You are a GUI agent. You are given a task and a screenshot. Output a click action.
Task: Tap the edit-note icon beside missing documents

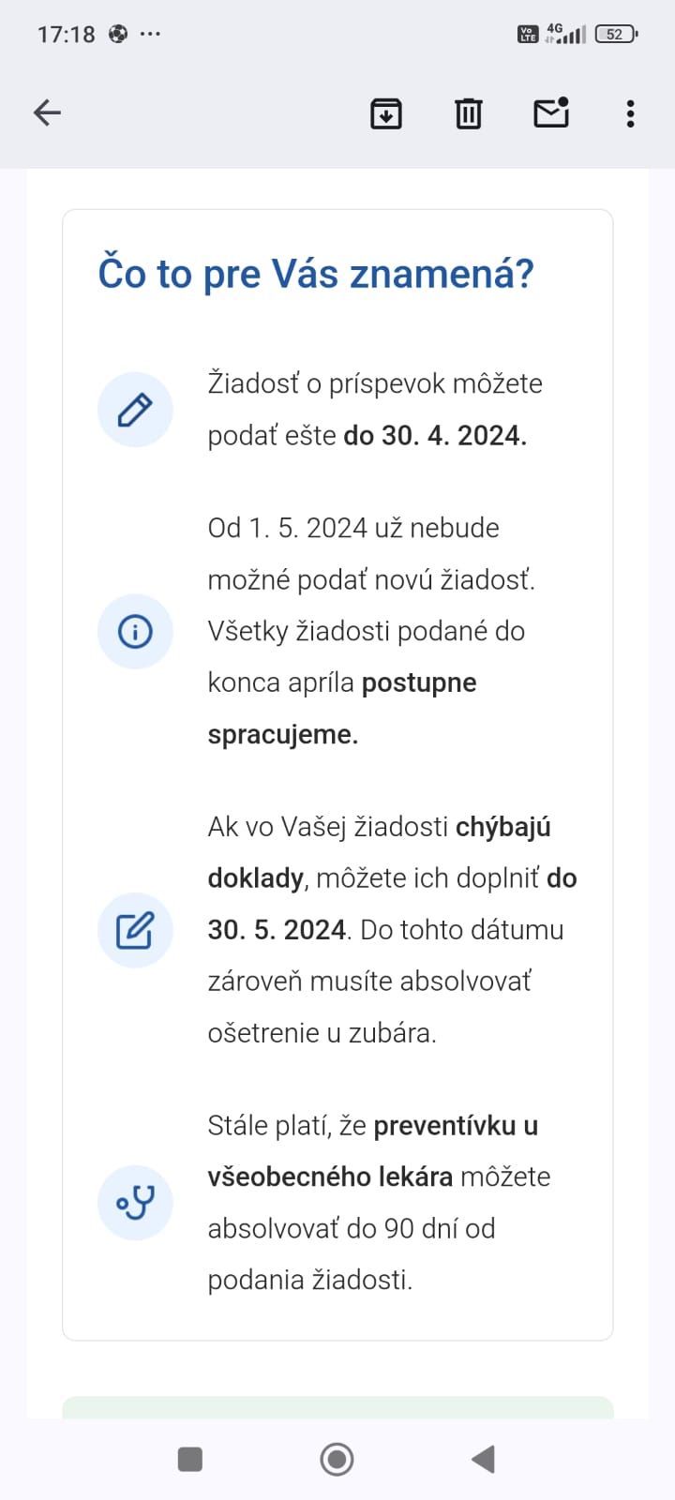[135, 930]
